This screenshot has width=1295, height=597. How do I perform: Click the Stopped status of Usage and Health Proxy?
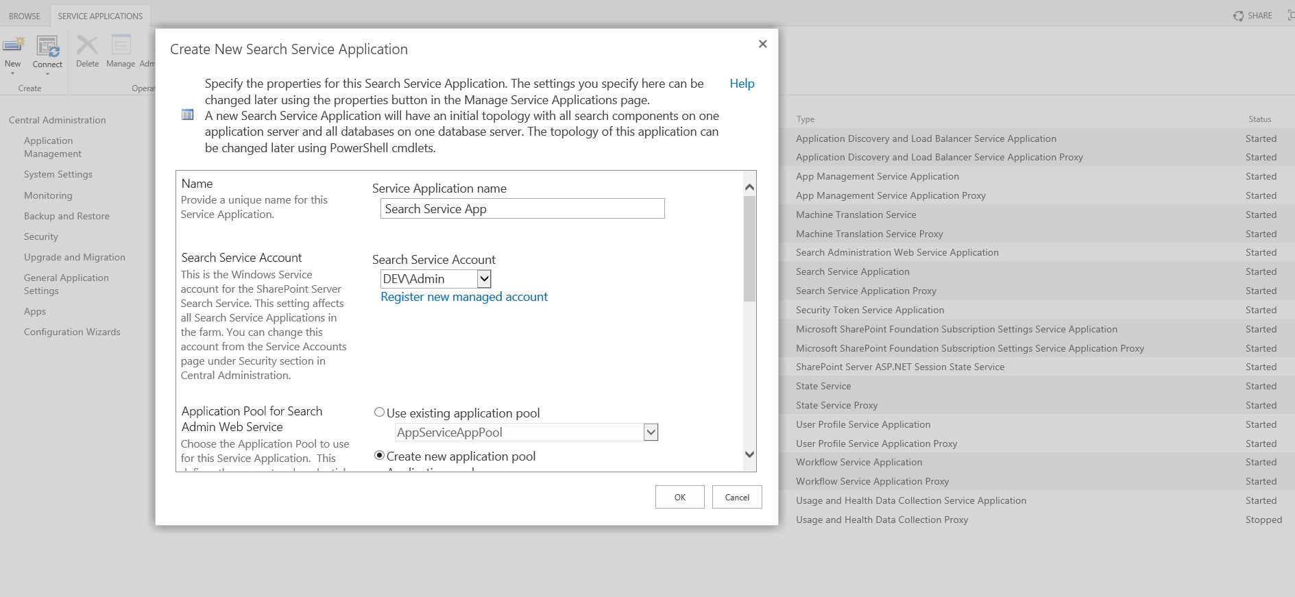point(1263,520)
